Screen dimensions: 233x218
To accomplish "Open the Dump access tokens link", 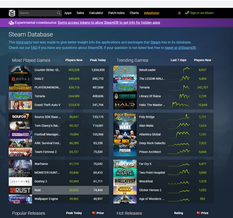I will (x=109, y=22).
